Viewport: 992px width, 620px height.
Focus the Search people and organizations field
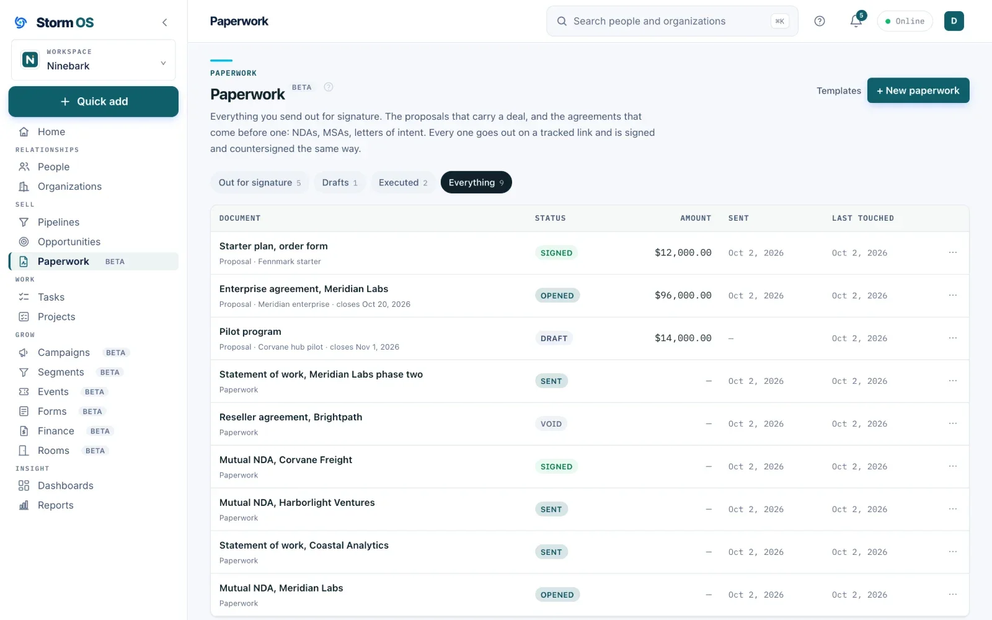pos(672,21)
